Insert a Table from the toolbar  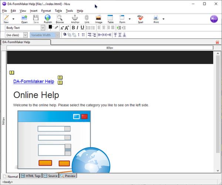(x=110, y=19)
